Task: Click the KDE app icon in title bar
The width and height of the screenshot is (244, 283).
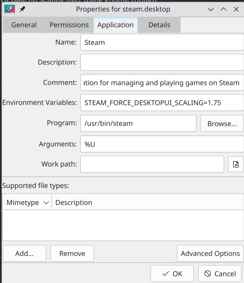Action: (10, 9)
